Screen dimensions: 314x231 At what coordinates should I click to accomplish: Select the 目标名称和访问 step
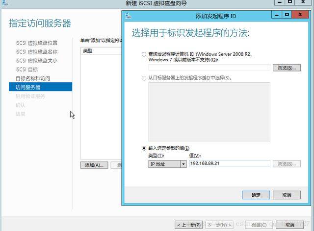tap(33, 78)
